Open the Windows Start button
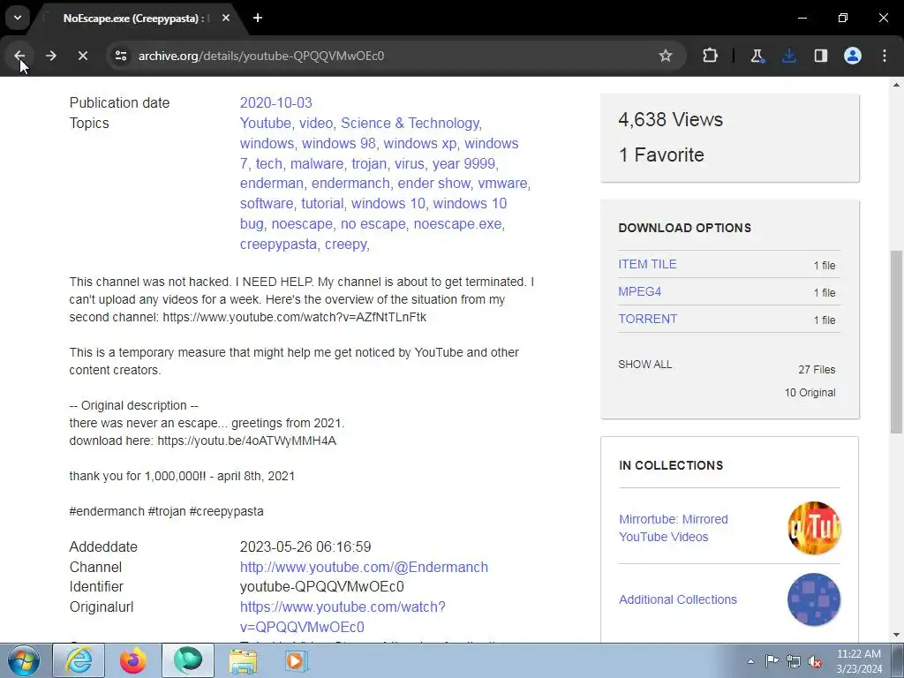The image size is (904, 678). coord(24,660)
